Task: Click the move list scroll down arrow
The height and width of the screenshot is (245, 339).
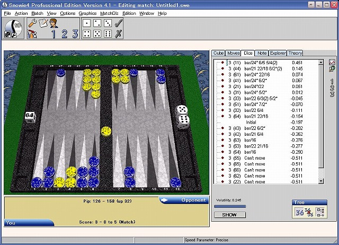Action: pyautogui.click(x=321, y=181)
